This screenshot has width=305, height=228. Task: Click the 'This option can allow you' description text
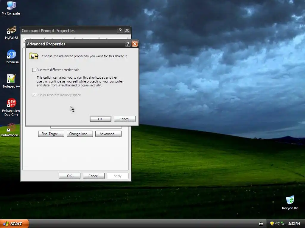[x=80, y=81]
